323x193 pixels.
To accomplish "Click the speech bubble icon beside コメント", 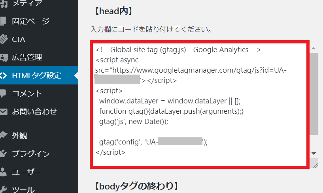I will [3, 94].
